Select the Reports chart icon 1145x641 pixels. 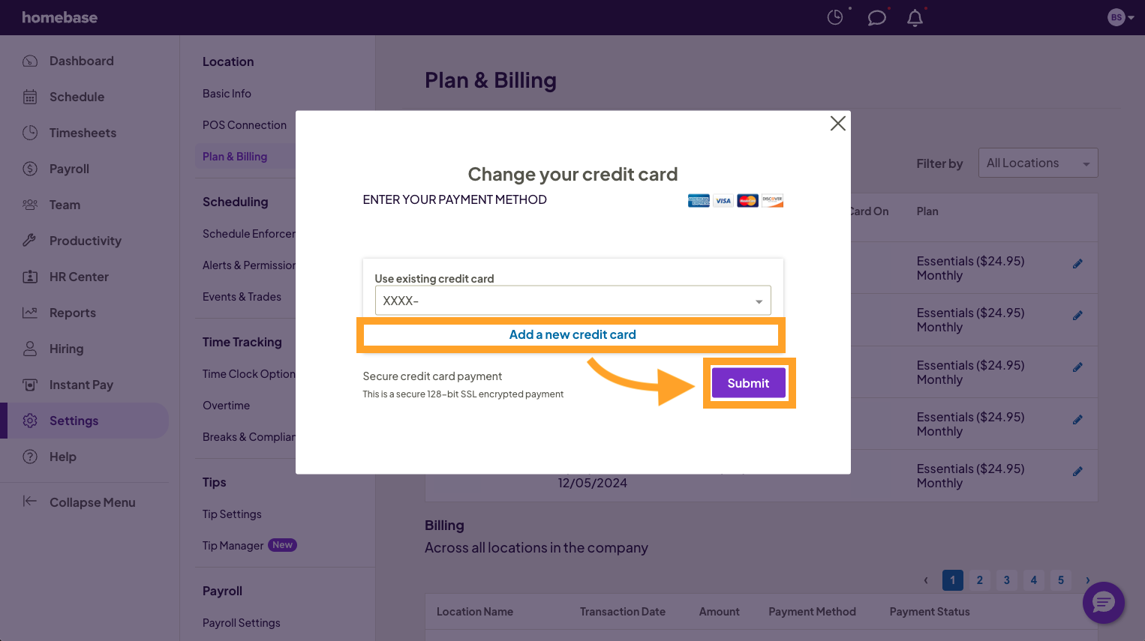coord(31,313)
